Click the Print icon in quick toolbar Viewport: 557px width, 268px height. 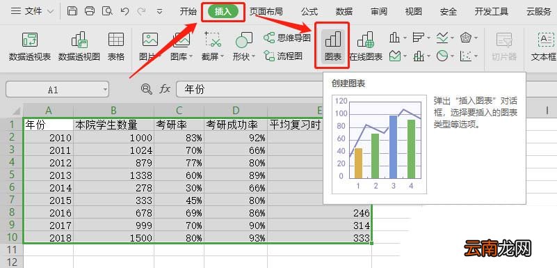[90, 11]
